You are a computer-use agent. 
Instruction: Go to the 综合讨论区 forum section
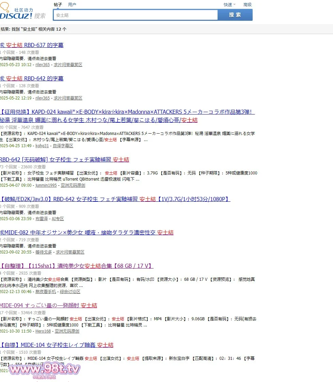[x=70, y=292]
